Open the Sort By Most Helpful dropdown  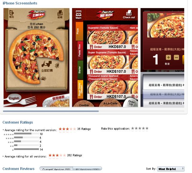pyautogui.click(x=171, y=169)
